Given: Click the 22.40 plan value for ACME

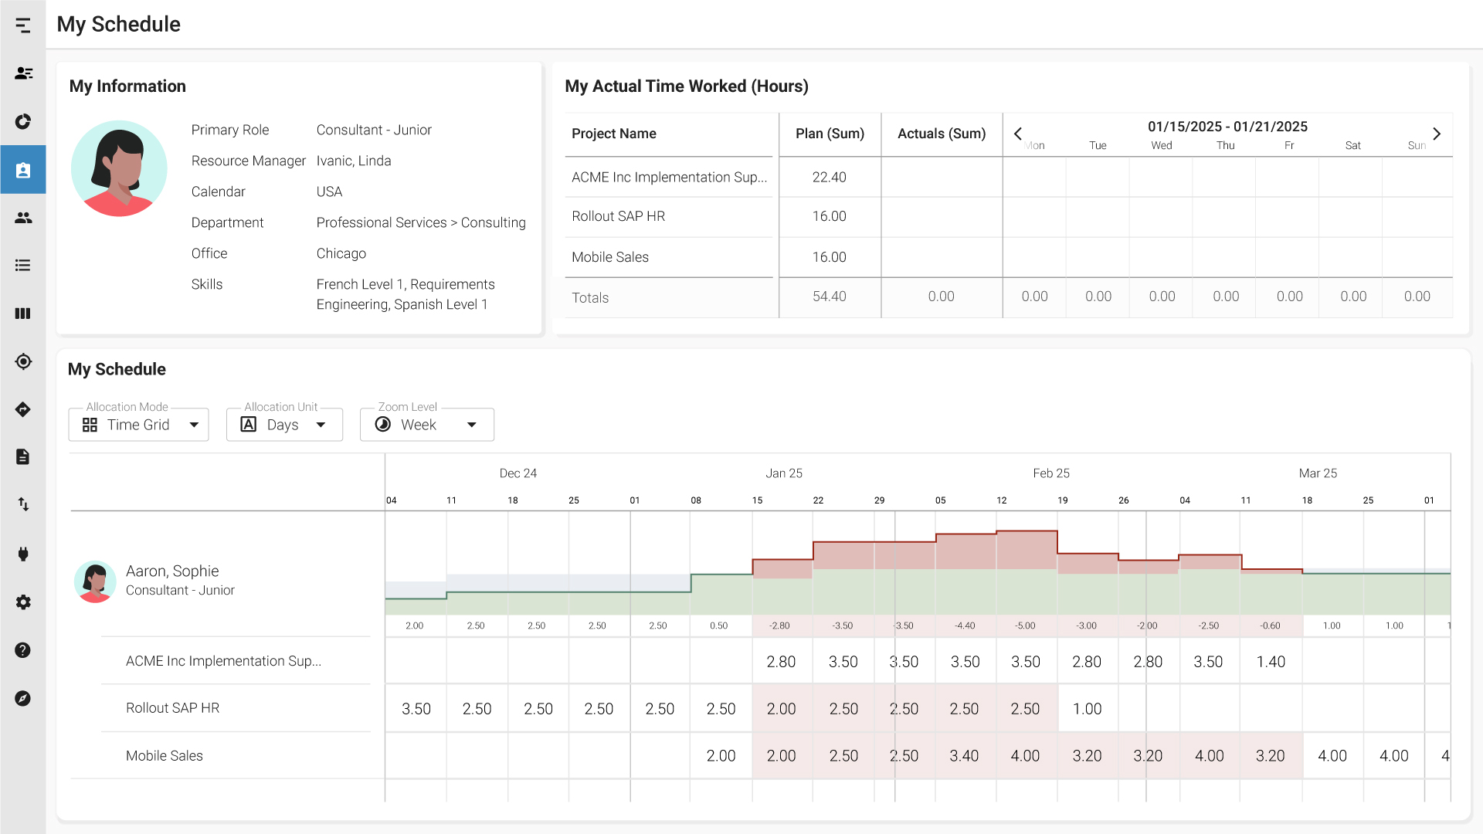Looking at the screenshot, I should pos(830,177).
